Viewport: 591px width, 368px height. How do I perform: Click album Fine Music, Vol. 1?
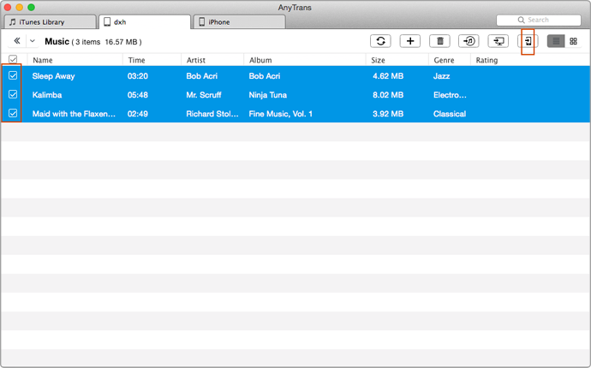[280, 114]
